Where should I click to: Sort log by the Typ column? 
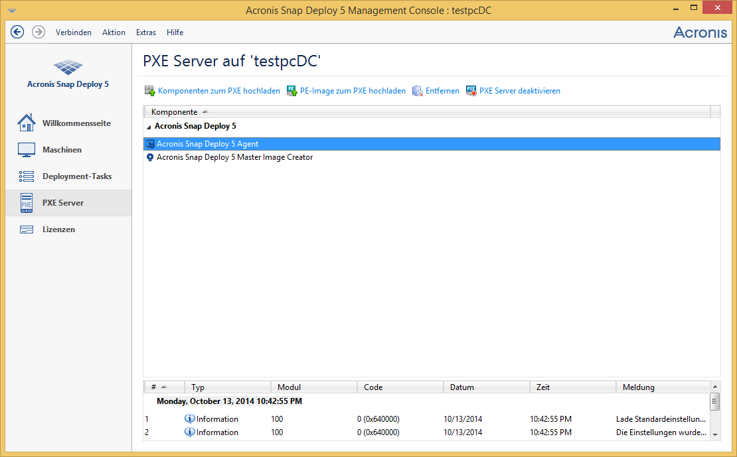tap(228, 387)
